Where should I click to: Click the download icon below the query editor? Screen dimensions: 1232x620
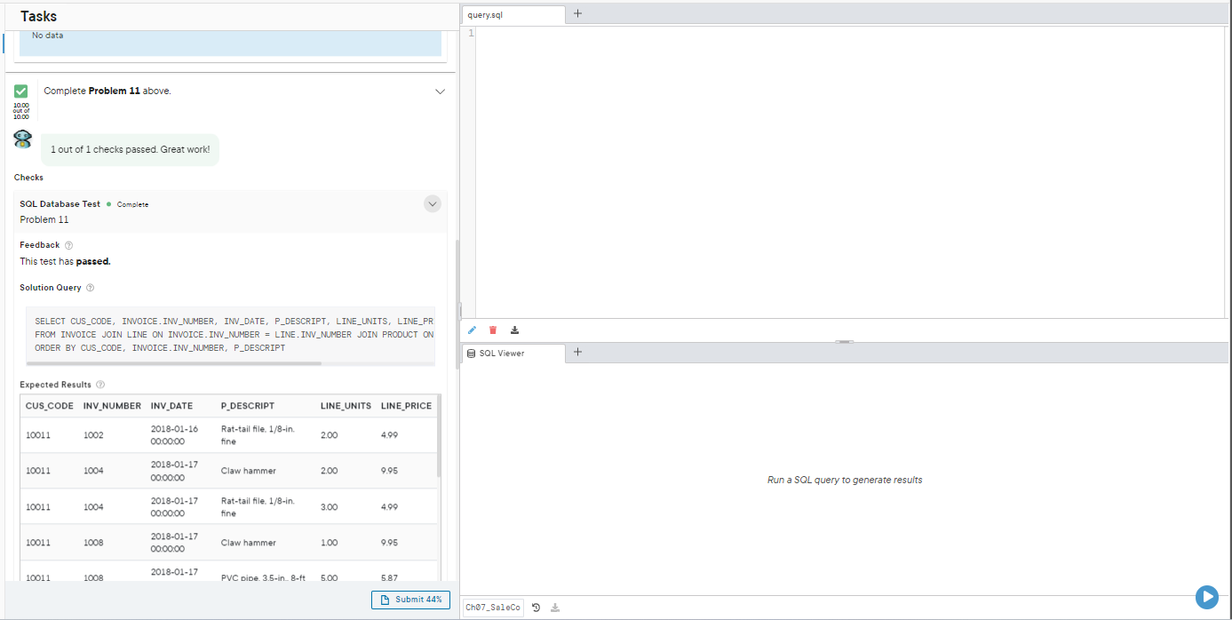click(514, 330)
